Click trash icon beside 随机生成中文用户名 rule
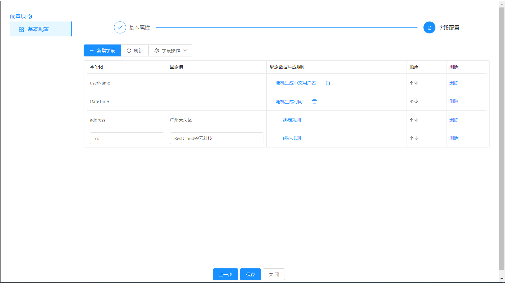Viewport: 505px width, 283px height. click(x=328, y=83)
